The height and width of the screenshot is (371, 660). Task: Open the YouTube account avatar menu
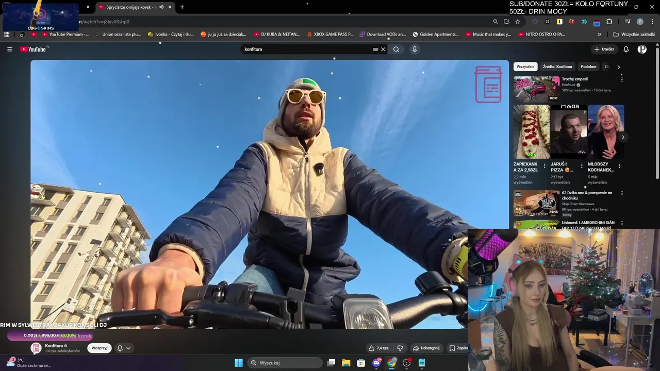pyautogui.click(x=642, y=49)
